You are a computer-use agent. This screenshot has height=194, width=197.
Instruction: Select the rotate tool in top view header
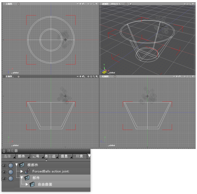(x=91, y=4)
